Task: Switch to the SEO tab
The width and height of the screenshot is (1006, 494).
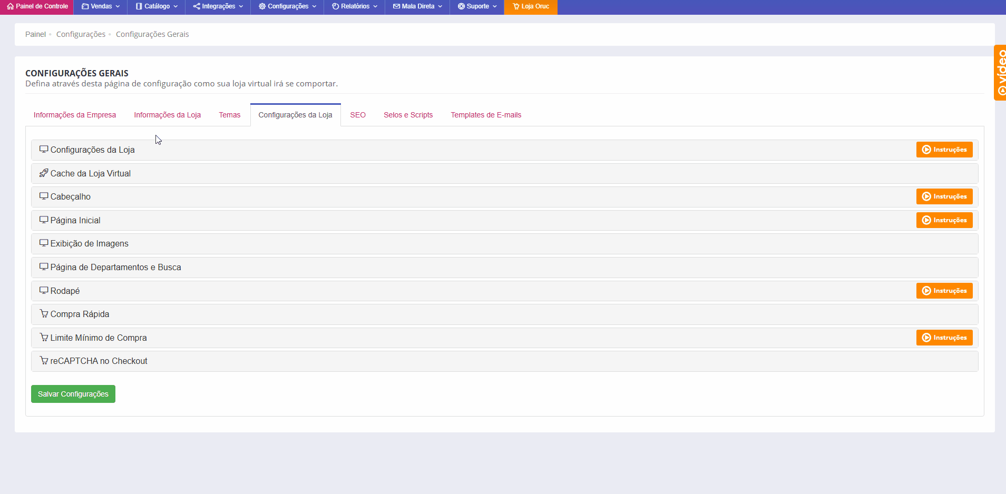Action: (358, 115)
